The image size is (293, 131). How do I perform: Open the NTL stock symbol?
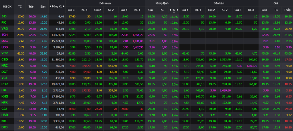click(x=4, y=121)
